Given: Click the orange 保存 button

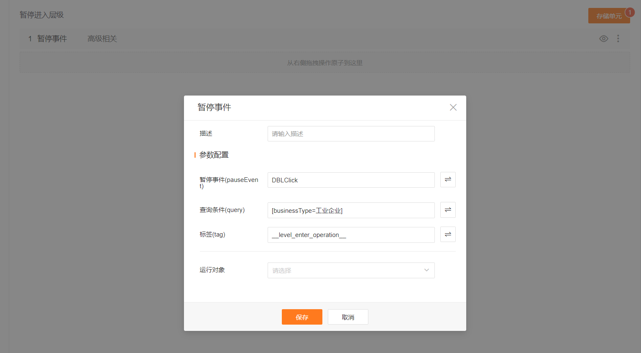Looking at the screenshot, I should tap(302, 317).
